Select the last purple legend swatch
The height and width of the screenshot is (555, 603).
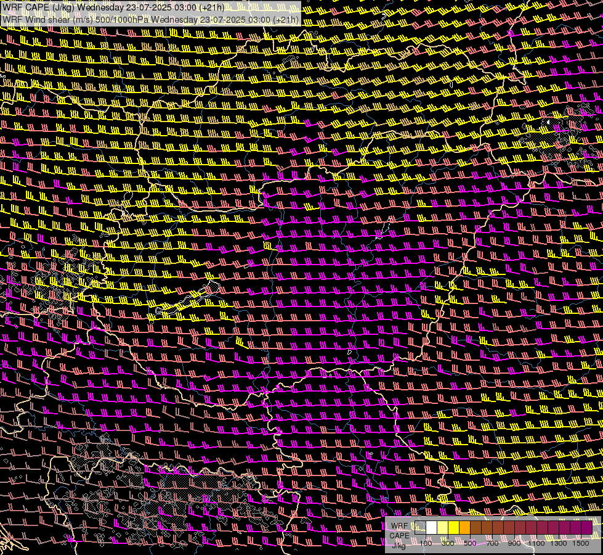coord(586,528)
